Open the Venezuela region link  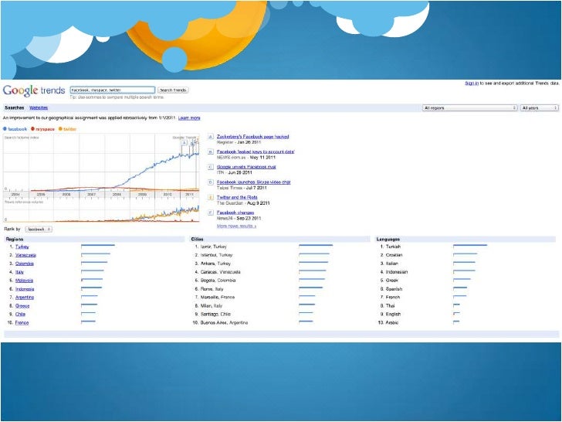25,255
